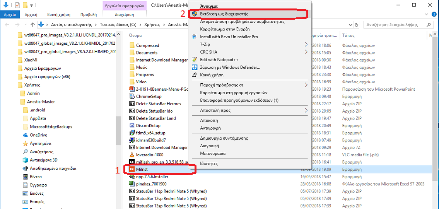Screen dimensions: 439x209
Task: Open the quick access toolbar dropdown arrow
Action: click(32, 5)
